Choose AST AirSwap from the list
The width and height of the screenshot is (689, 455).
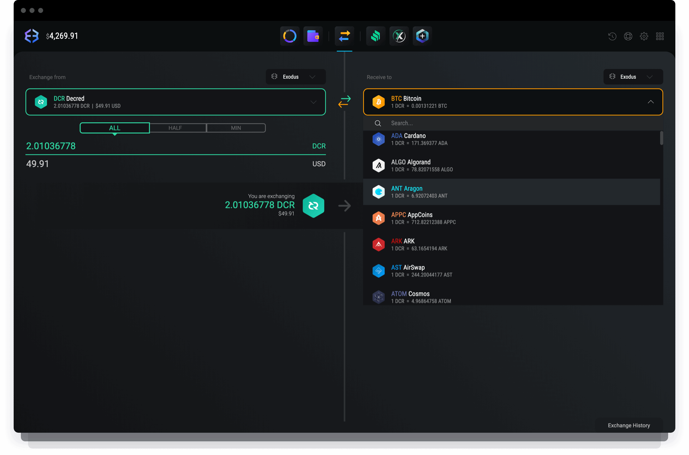[x=511, y=271]
